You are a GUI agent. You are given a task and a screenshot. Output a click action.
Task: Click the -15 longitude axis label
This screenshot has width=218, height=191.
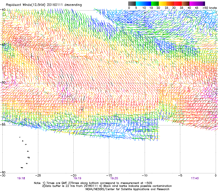click(109, 175)
